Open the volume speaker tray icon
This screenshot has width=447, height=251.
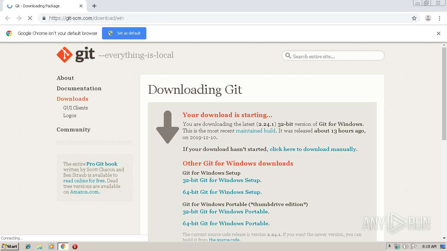(405, 246)
